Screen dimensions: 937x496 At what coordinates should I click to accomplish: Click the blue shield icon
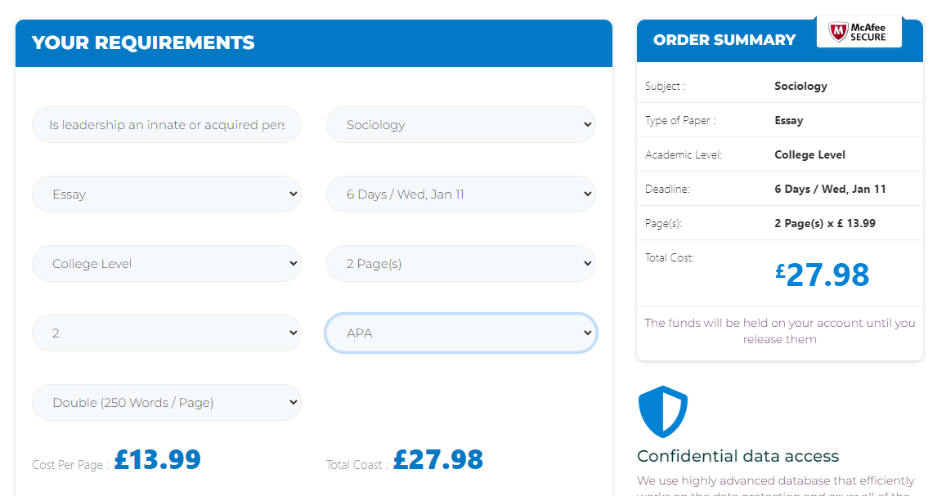[x=663, y=412]
